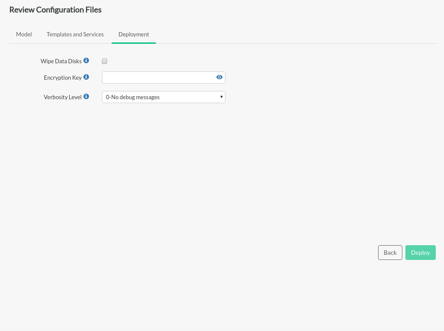Click the Review Configuration Files heading

click(x=55, y=10)
